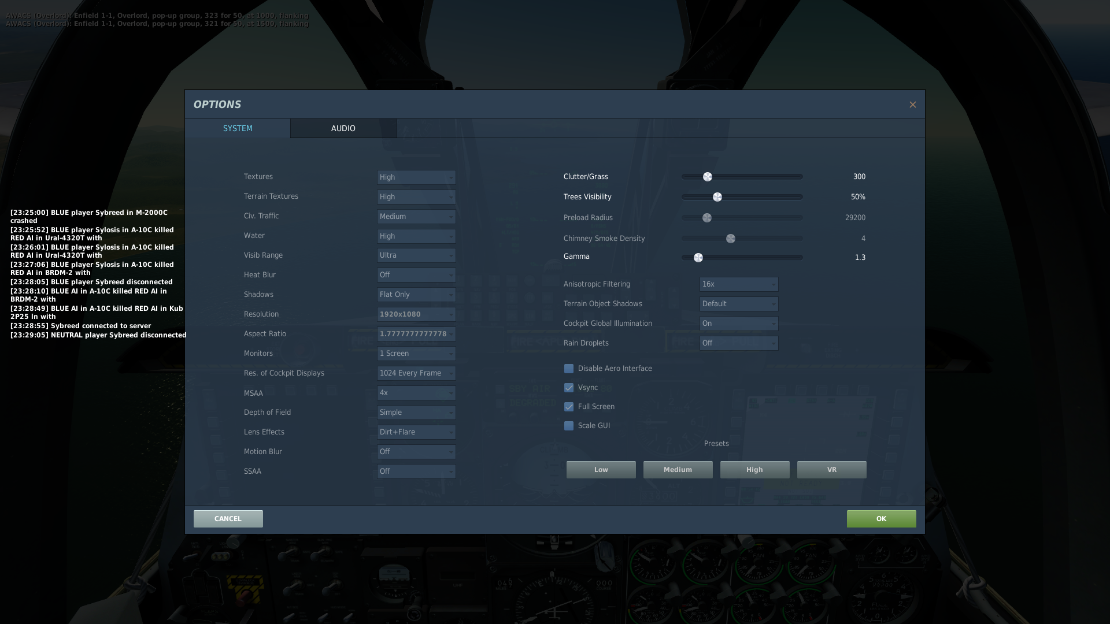The width and height of the screenshot is (1110, 624).
Task: Click the Clutter/Grass slider handle
Action: click(x=708, y=177)
